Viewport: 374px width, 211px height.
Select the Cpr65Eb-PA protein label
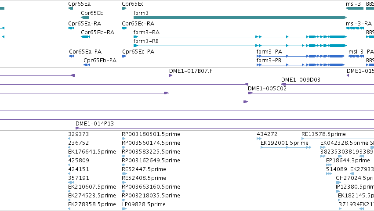pyautogui.click(x=100, y=61)
